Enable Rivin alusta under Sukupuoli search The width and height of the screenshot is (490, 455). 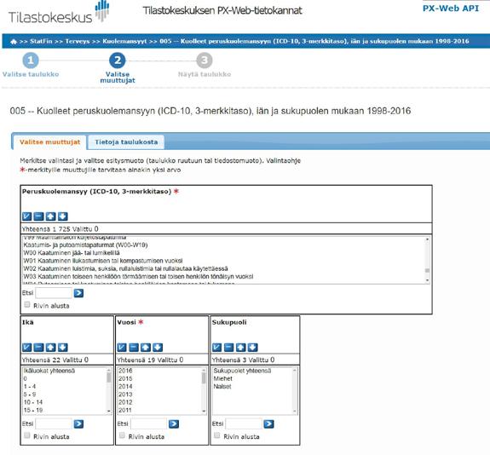point(217,435)
